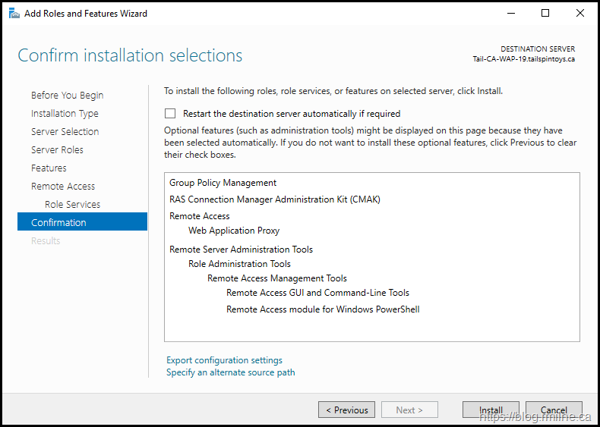Select the Confirmation step
The width and height of the screenshot is (600, 427).
pyautogui.click(x=58, y=223)
